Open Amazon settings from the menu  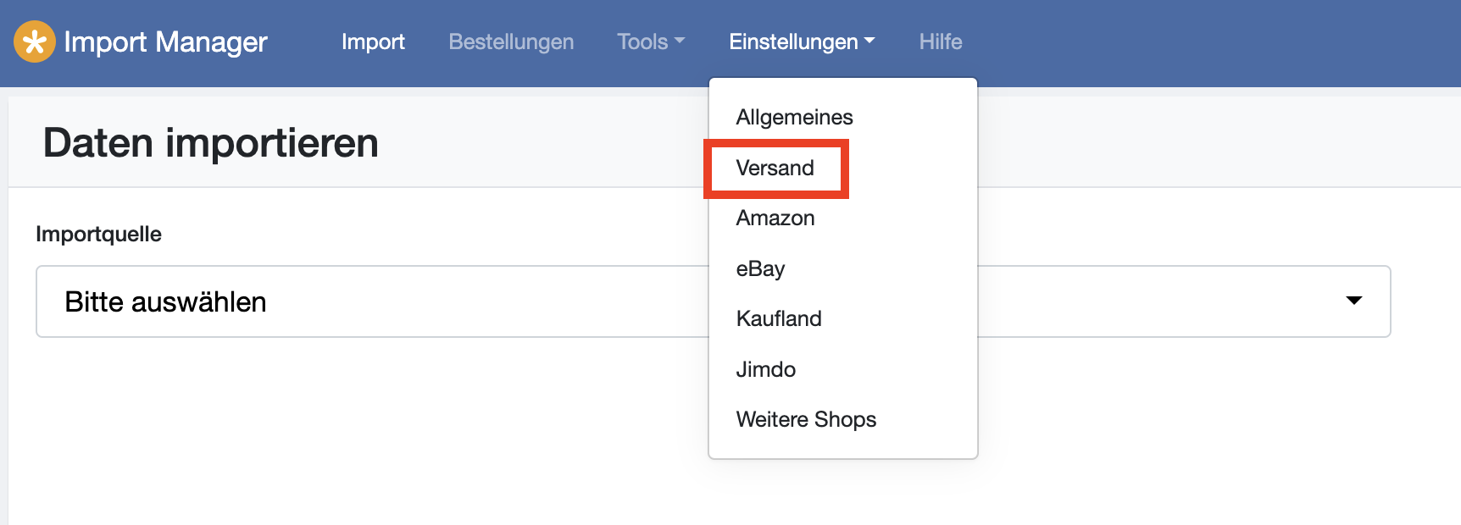pyautogui.click(x=775, y=218)
